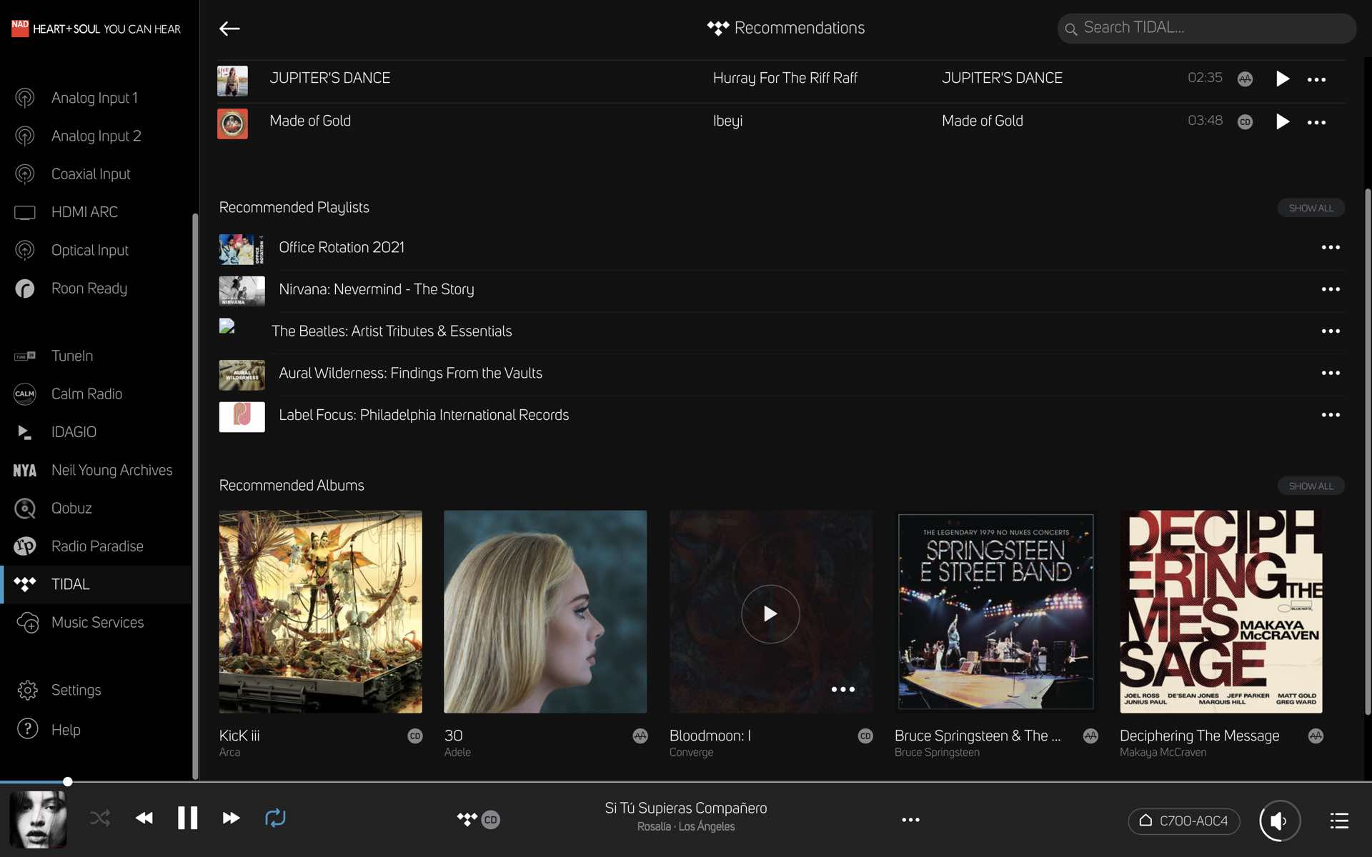Click Made of Gold track thumbnail

[x=232, y=124]
